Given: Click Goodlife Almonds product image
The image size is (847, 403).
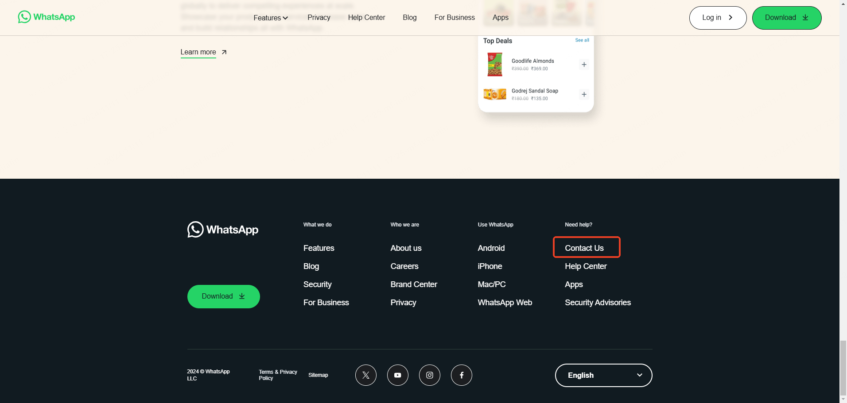Looking at the screenshot, I should [x=495, y=65].
